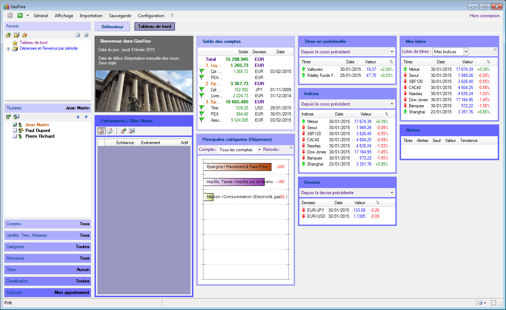506x310 pixels.
Task: Open the Mes Indices list dropdown
Action: pyautogui.click(x=466, y=52)
